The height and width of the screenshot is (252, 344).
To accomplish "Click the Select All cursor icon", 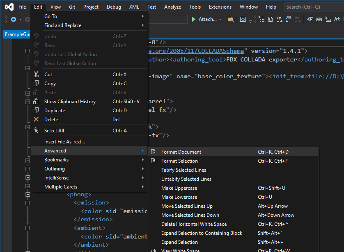I will point(36,130).
